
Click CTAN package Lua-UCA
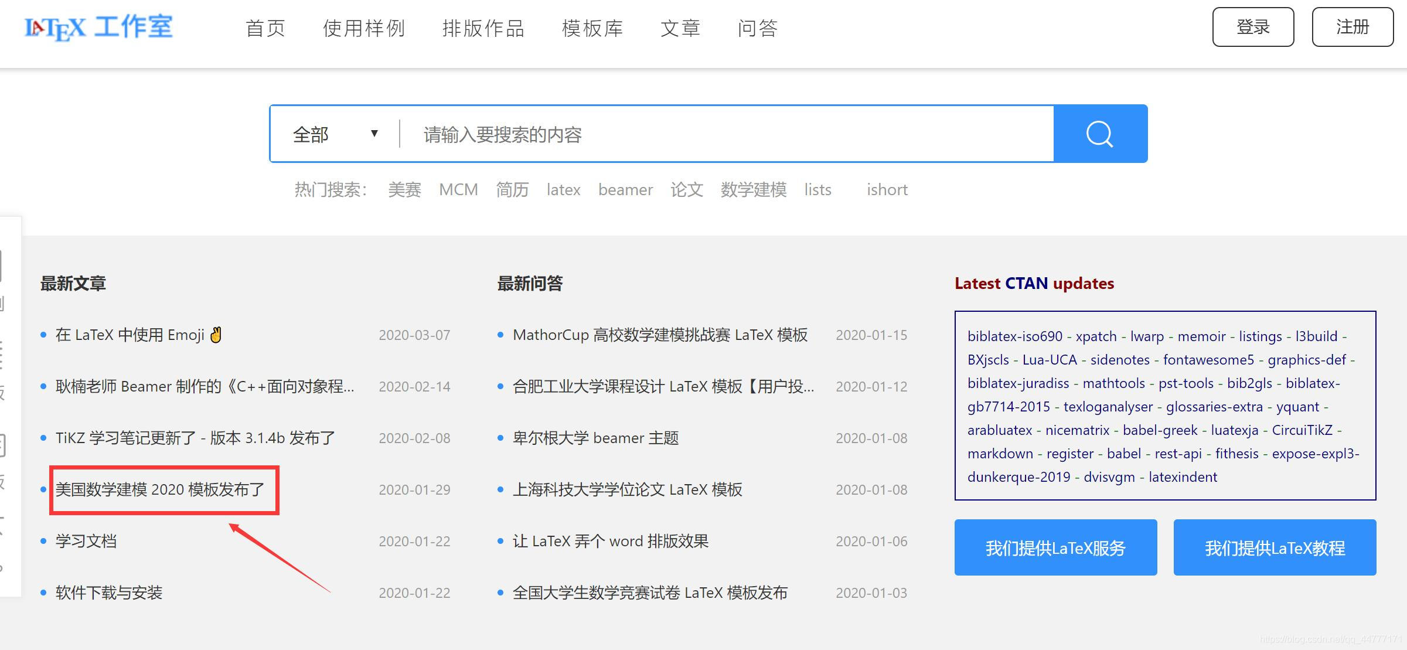[1050, 360]
